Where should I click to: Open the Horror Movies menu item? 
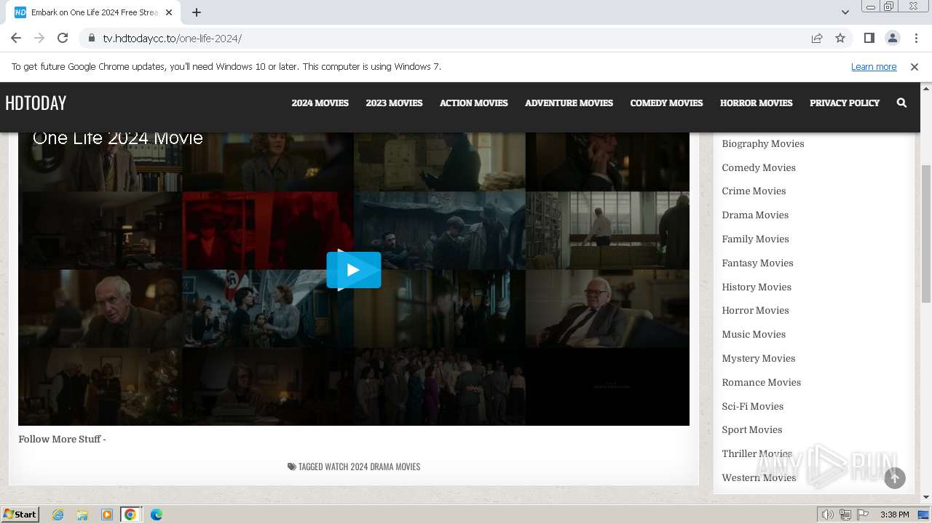[x=756, y=103]
